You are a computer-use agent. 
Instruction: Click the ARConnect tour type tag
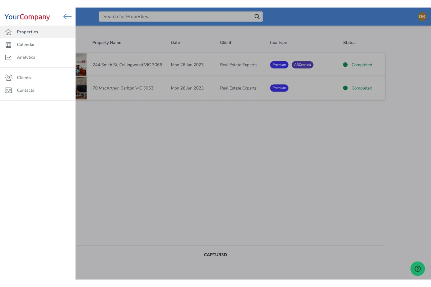302,65
